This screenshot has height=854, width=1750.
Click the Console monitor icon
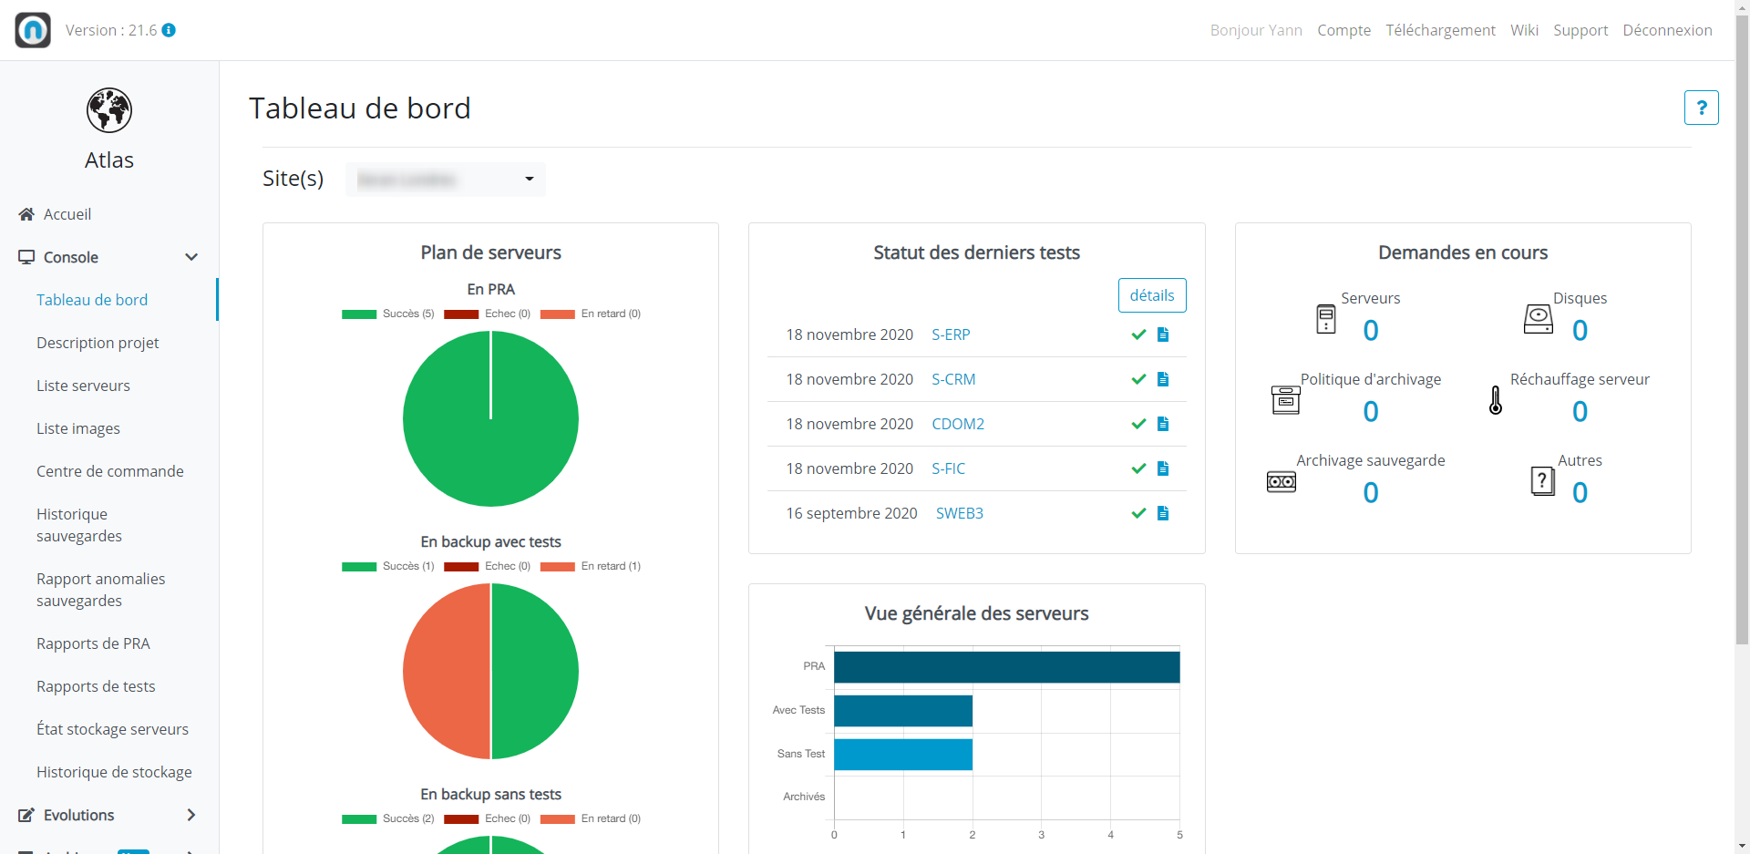tap(26, 257)
